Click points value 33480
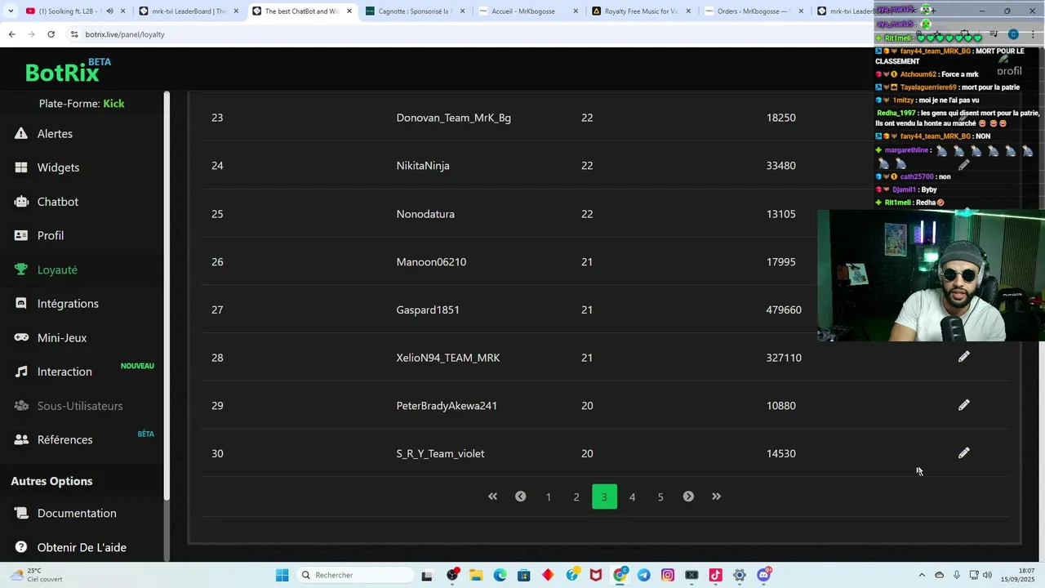 (780, 166)
